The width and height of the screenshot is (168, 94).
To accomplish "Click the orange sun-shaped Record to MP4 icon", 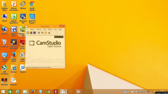I will point(45,33).
